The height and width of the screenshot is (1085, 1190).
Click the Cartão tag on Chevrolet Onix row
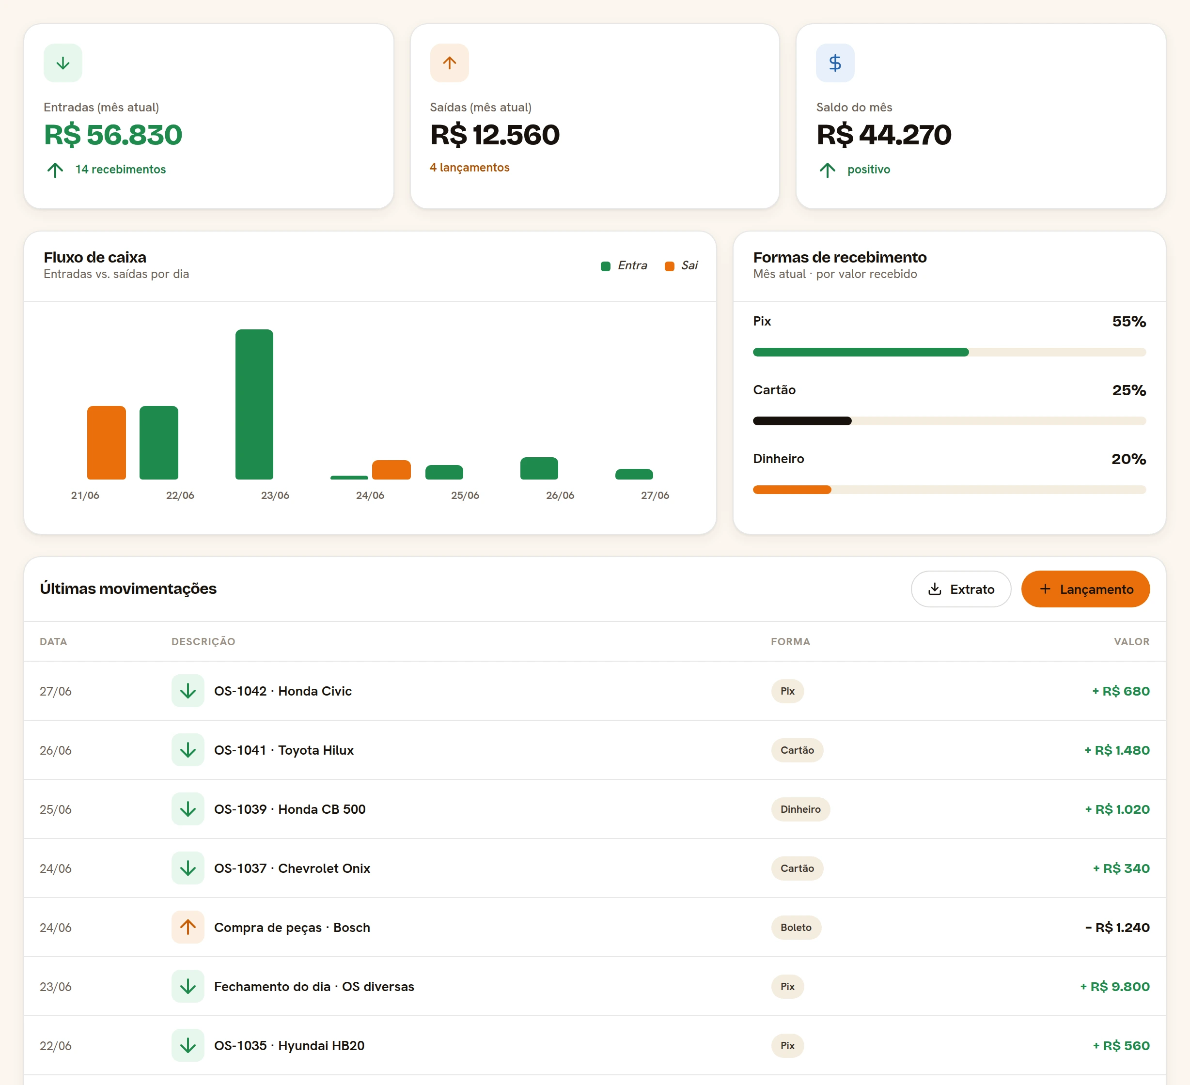[797, 868]
